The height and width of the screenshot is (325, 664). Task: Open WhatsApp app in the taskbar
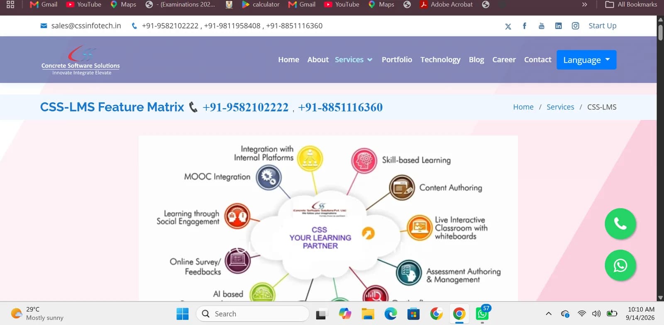pos(482,313)
